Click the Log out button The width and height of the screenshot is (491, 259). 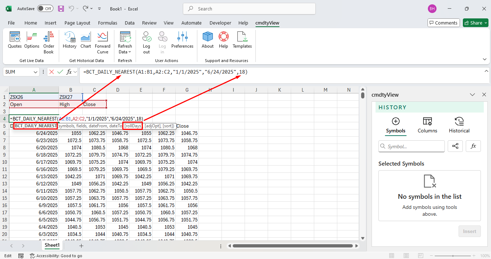click(x=146, y=43)
